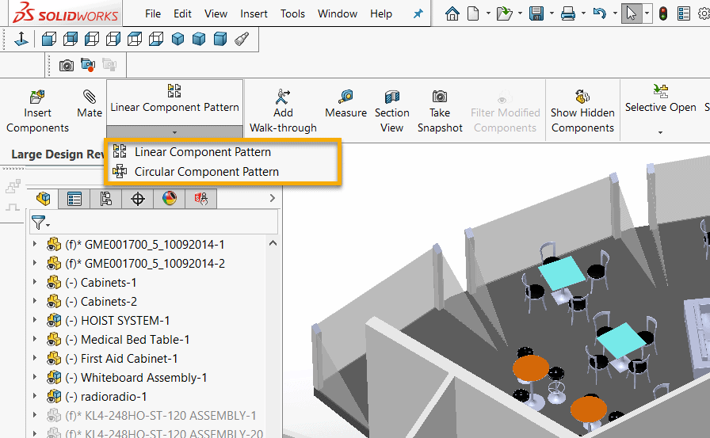Expand the HOIST SYSTEM-1 tree node
The image size is (710, 438).
(x=35, y=320)
